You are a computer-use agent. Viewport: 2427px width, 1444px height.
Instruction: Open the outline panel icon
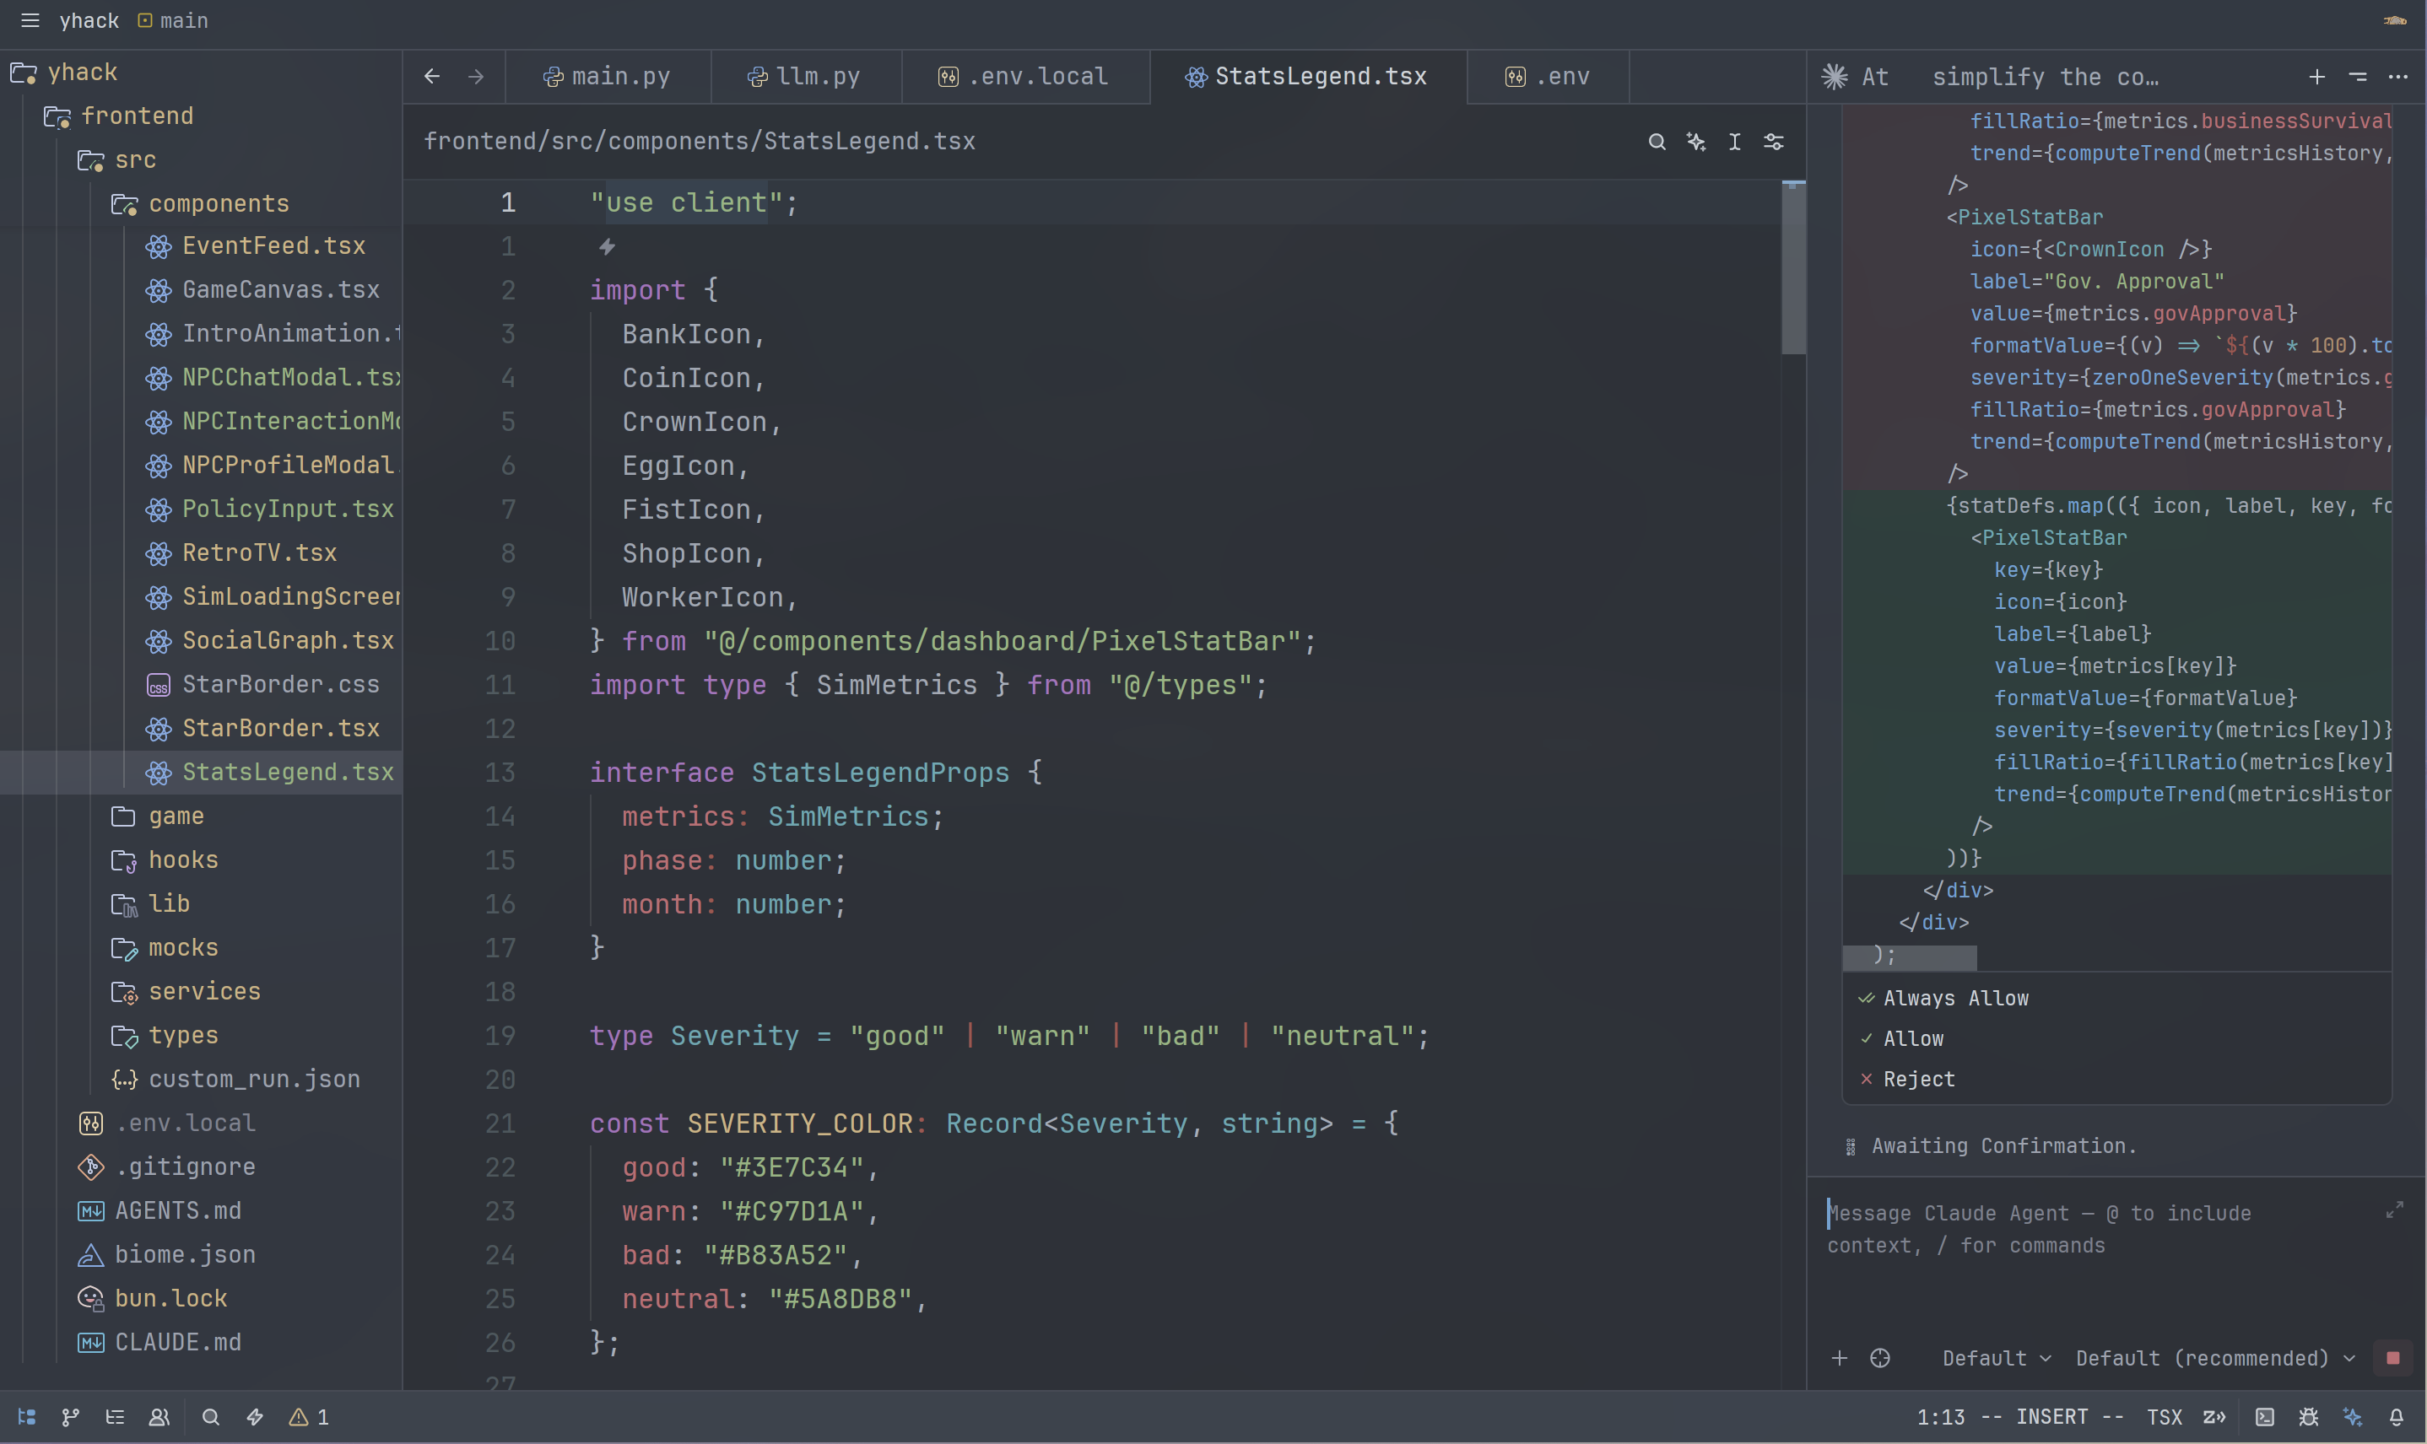[115, 1417]
